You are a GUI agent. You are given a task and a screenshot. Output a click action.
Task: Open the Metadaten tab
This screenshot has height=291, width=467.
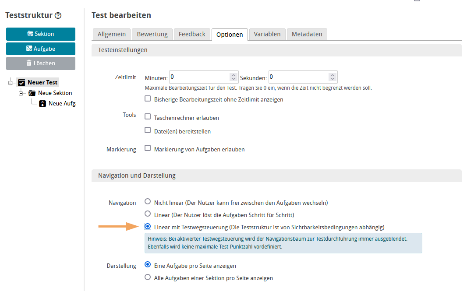click(307, 34)
